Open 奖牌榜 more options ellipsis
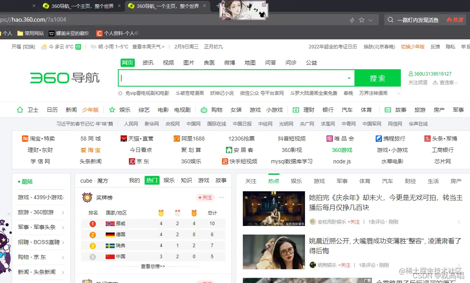 click(222, 198)
